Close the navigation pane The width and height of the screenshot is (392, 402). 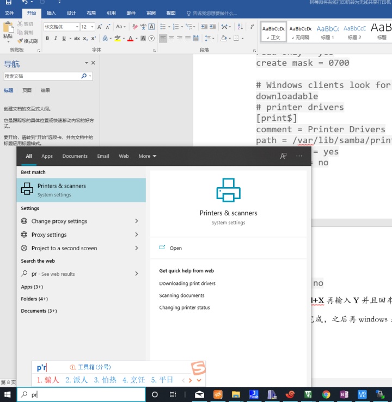click(93, 63)
